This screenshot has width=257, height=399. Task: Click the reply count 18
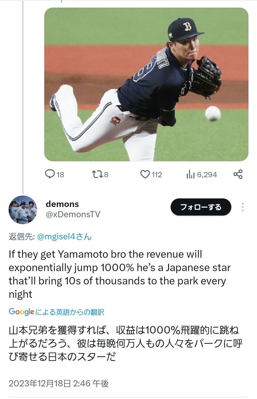(60, 175)
